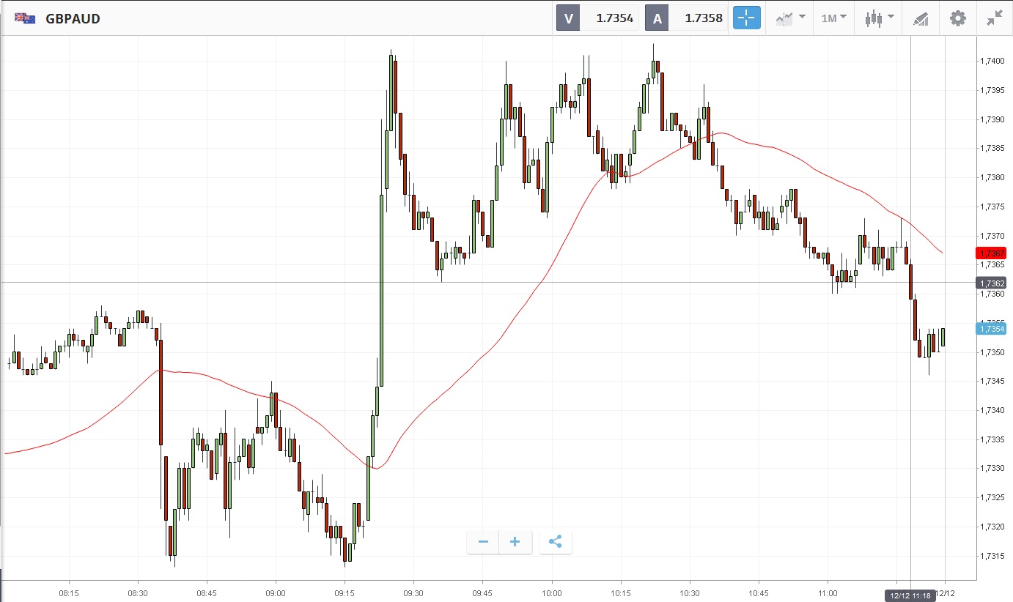Click the 11:00 time axis label
This screenshot has width=1013, height=602.
[x=828, y=593]
